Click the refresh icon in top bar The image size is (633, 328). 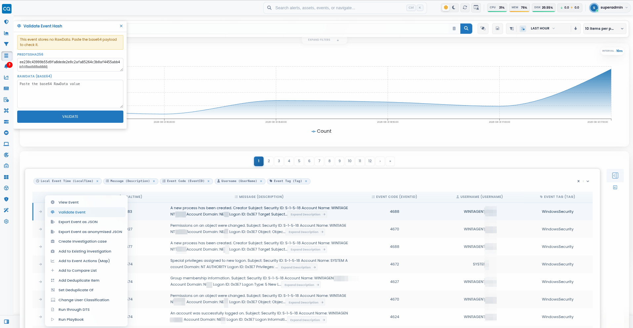tap(465, 8)
